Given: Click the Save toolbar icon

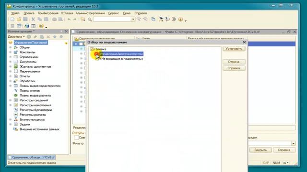Looking at the screenshot, I should pos(25,19).
